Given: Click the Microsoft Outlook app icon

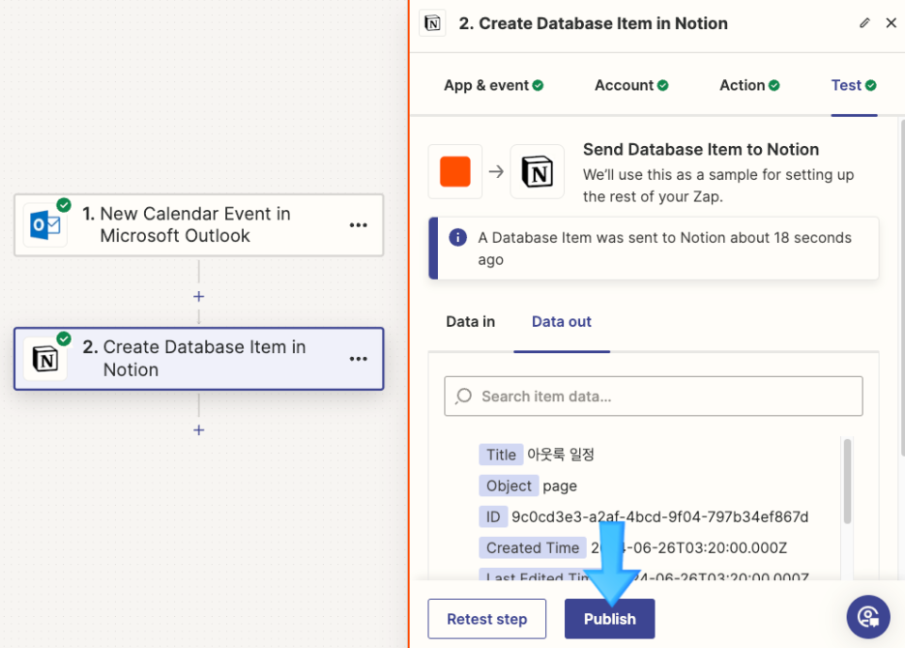Looking at the screenshot, I should point(45,225).
